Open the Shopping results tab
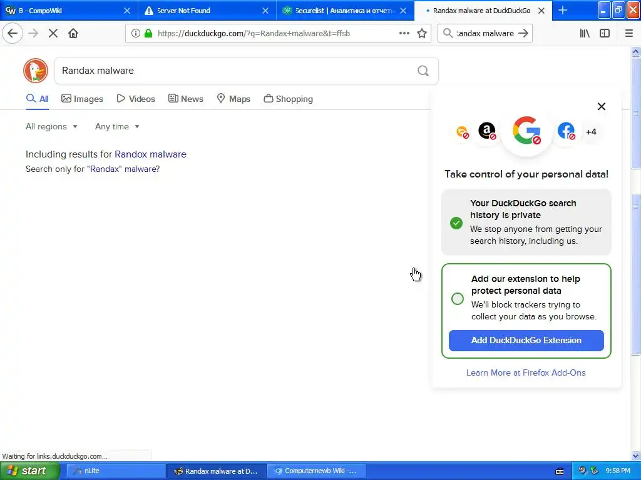The width and height of the screenshot is (641, 480). tap(288, 99)
